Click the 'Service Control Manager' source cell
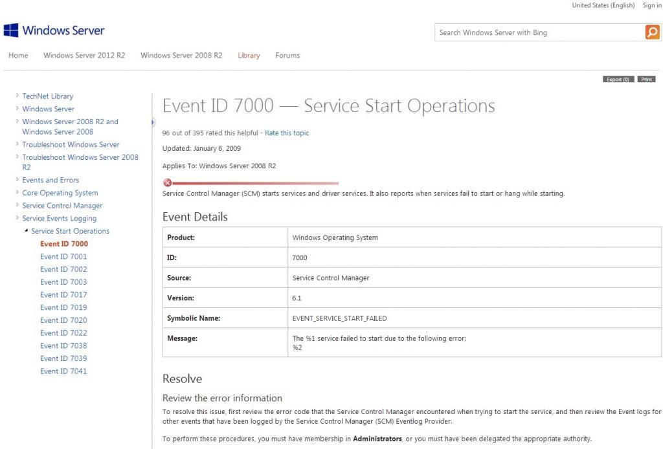Image resolution: width=663 pixels, height=449 pixels. (x=475, y=278)
